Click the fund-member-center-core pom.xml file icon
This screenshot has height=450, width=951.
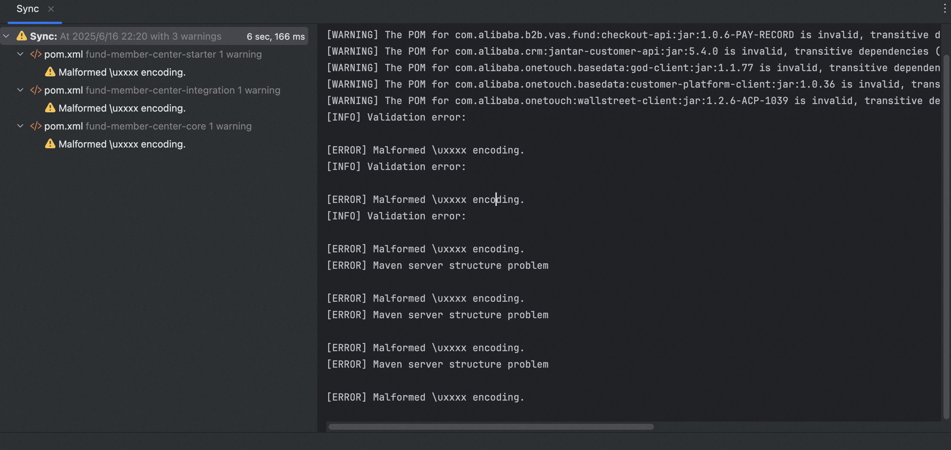(36, 126)
